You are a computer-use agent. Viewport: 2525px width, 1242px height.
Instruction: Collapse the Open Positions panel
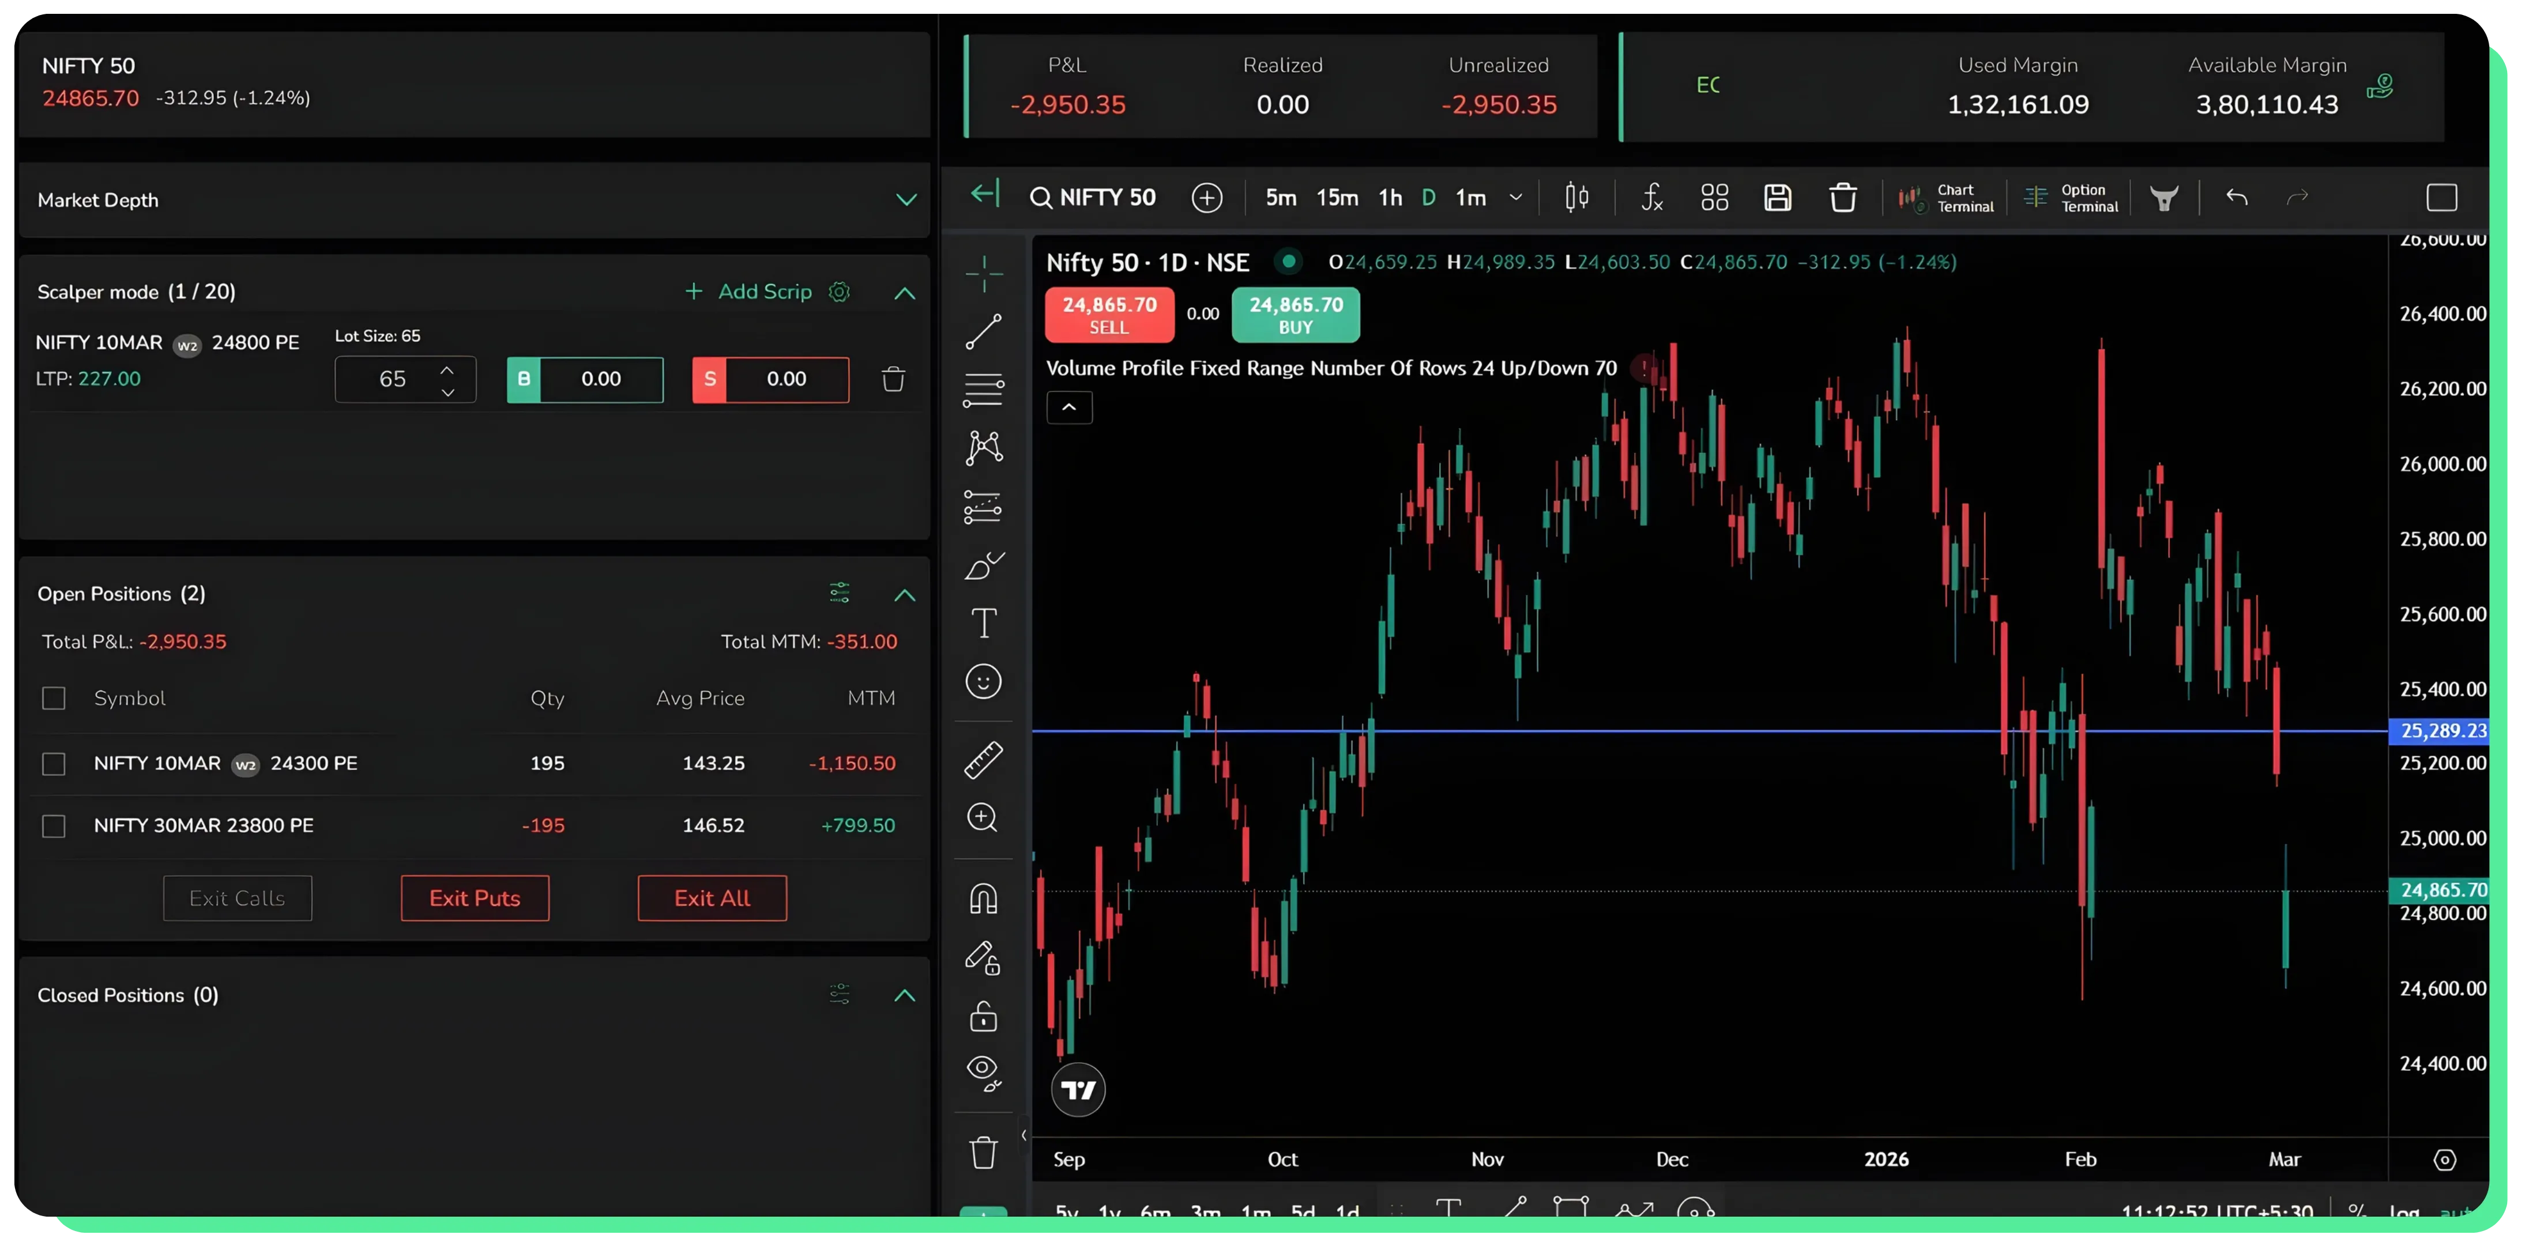(x=905, y=595)
